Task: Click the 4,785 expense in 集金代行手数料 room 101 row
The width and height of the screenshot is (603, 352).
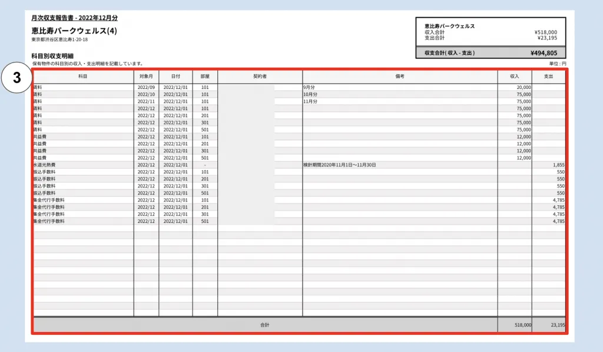Action: coord(559,200)
